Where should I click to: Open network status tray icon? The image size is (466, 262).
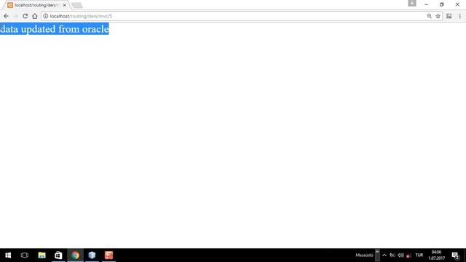click(392, 255)
